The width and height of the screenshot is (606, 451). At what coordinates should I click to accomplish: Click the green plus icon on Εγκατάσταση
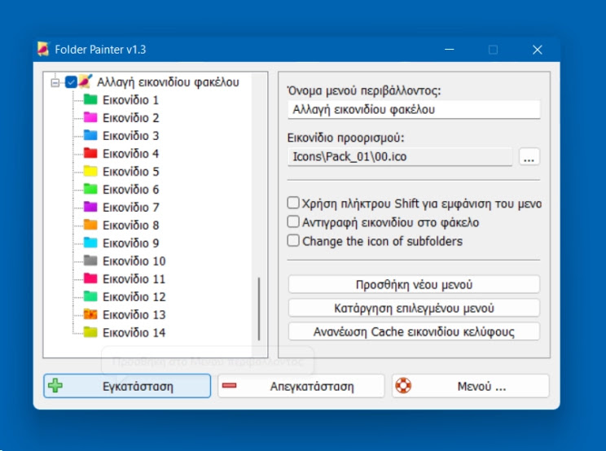click(x=55, y=385)
